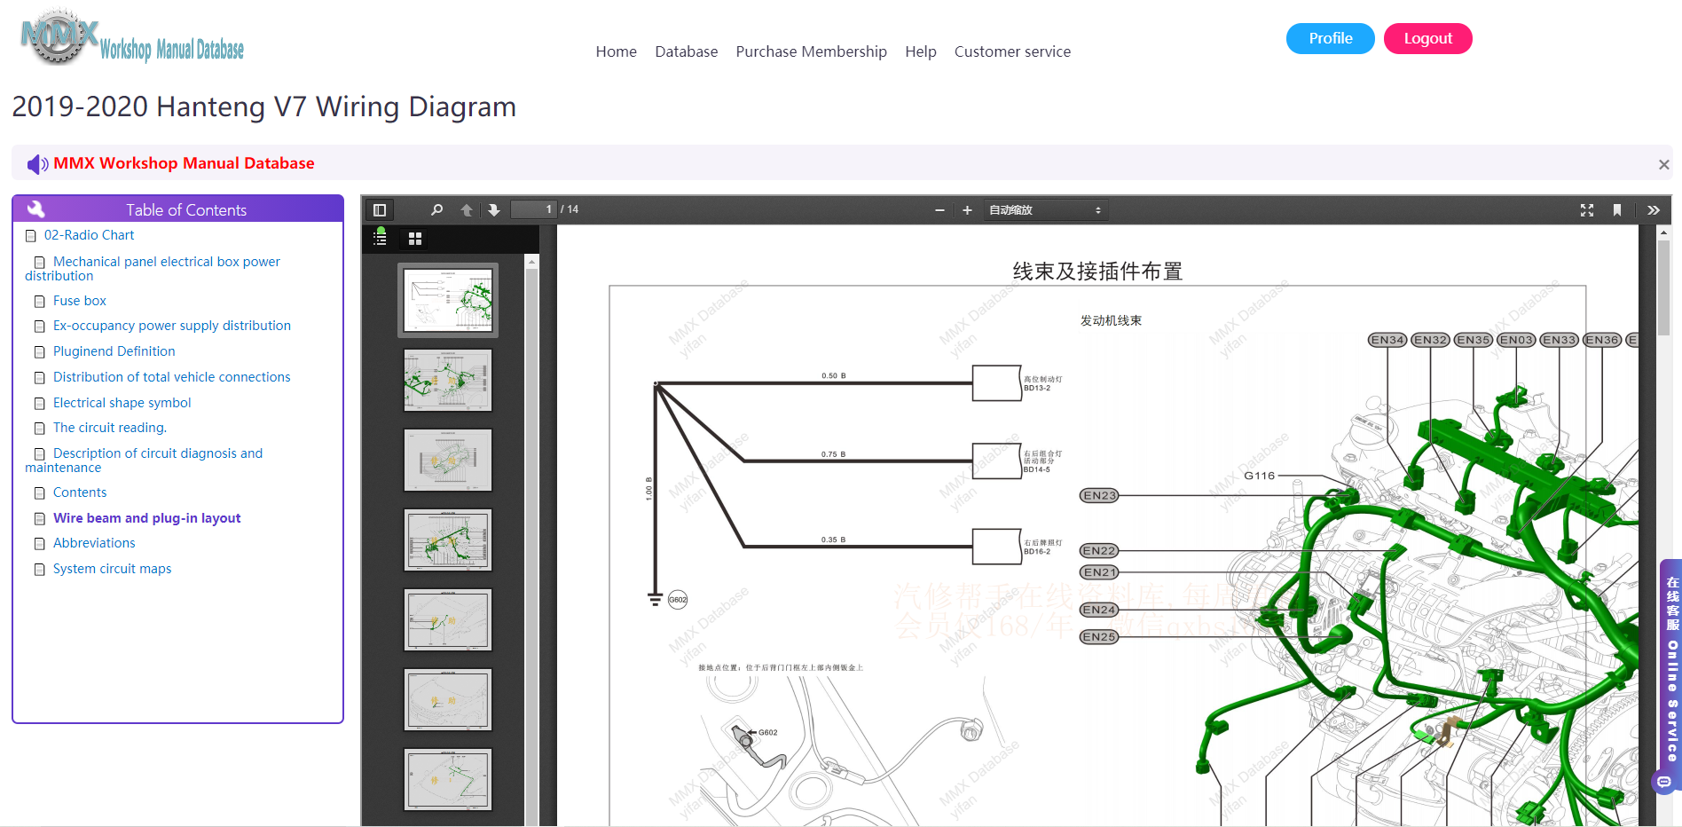Viewport: 1682px width, 827px height.
Task: Toggle the PDF sidebar panel
Action: tap(380, 210)
